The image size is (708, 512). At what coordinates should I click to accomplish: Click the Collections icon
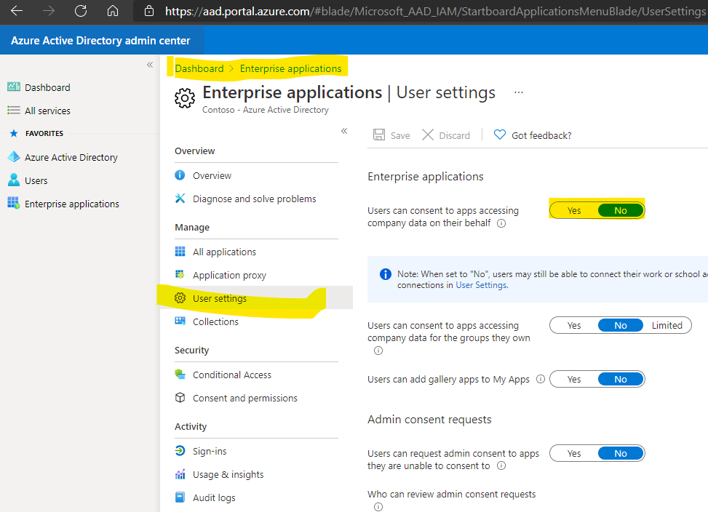tap(180, 321)
